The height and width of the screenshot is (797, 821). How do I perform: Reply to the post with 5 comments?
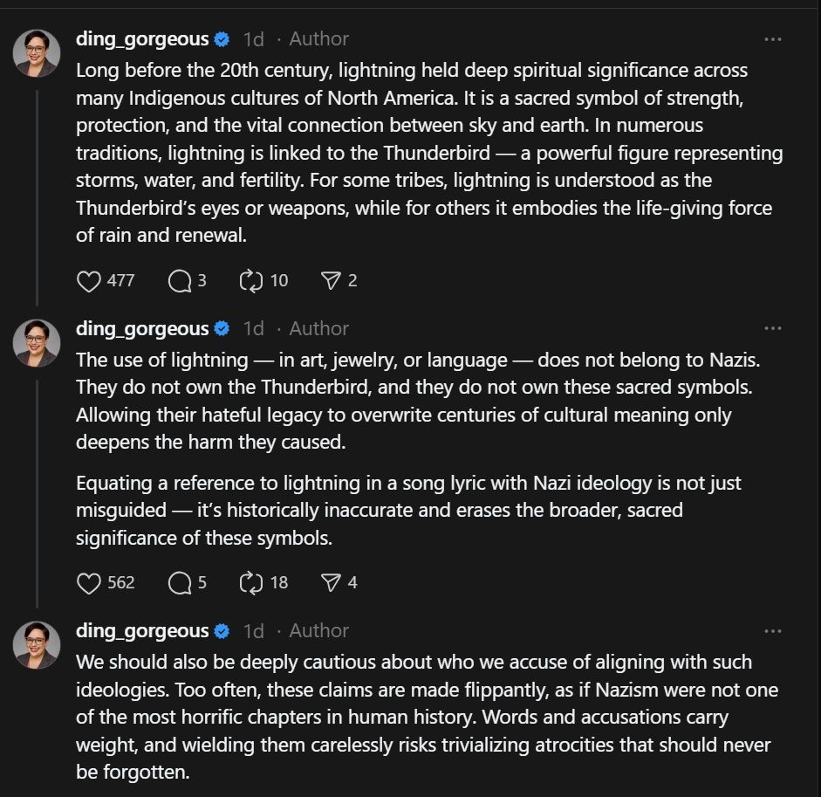tap(180, 582)
